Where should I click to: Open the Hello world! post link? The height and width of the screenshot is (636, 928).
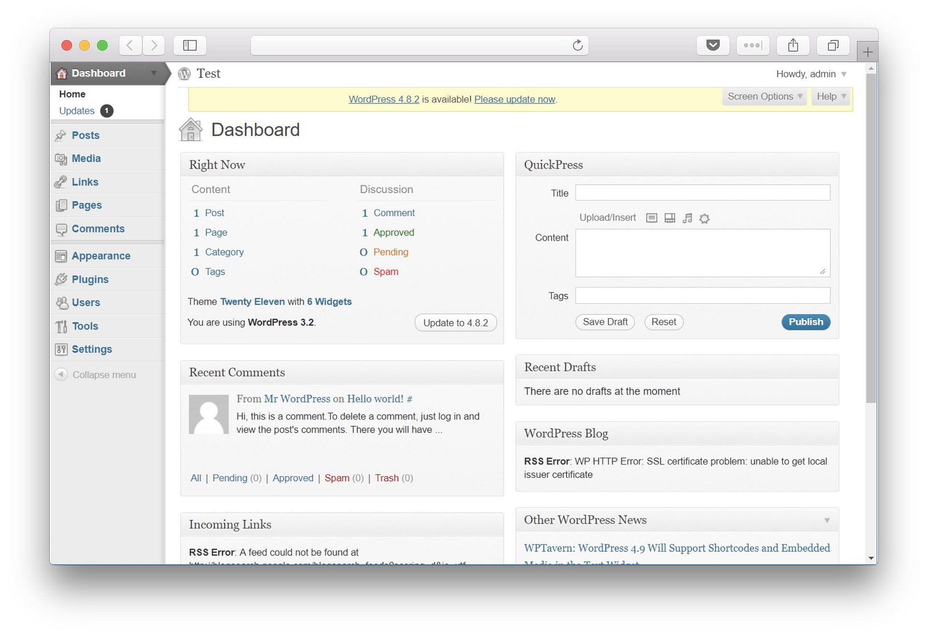[x=375, y=399]
